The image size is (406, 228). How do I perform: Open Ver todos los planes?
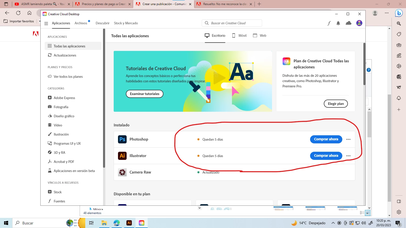tap(73, 77)
